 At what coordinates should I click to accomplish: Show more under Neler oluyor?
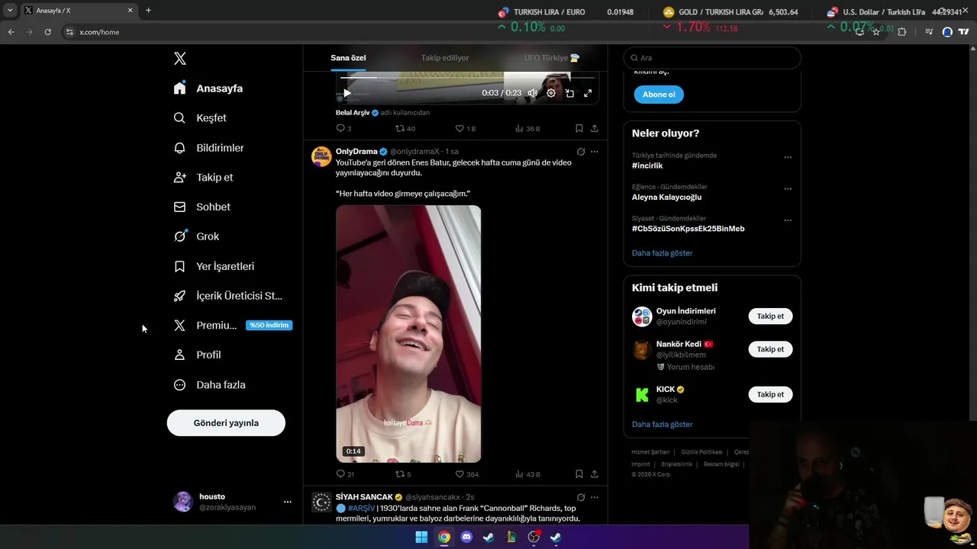point(662,253)
